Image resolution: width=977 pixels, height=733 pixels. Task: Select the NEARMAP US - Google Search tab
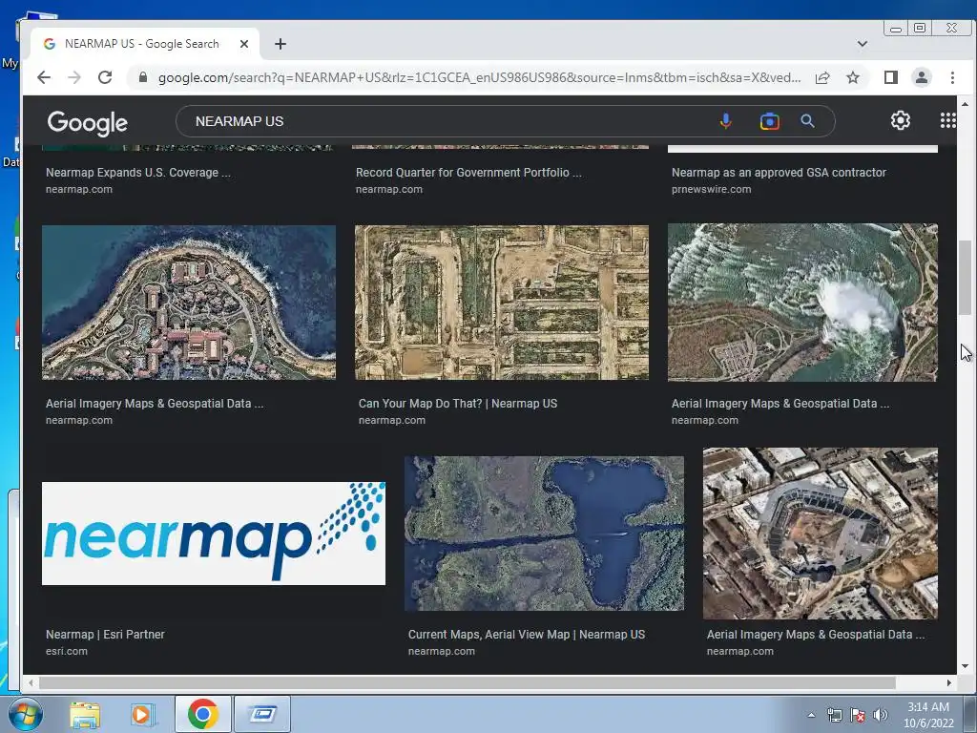point(146,44)
